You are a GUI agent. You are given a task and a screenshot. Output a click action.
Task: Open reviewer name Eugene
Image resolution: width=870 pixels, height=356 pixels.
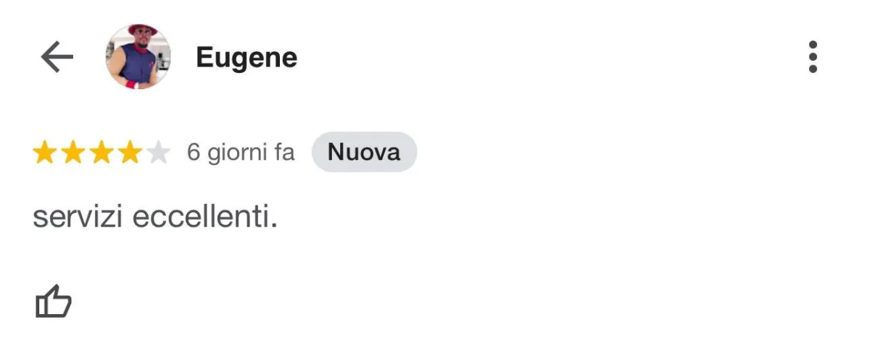point(246,58)
